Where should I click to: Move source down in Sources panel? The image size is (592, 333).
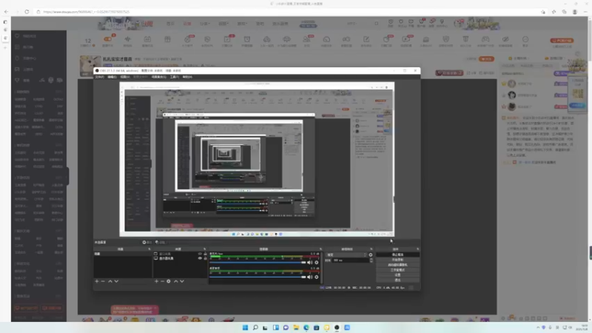pyautogui.click(x=182, y=281)
